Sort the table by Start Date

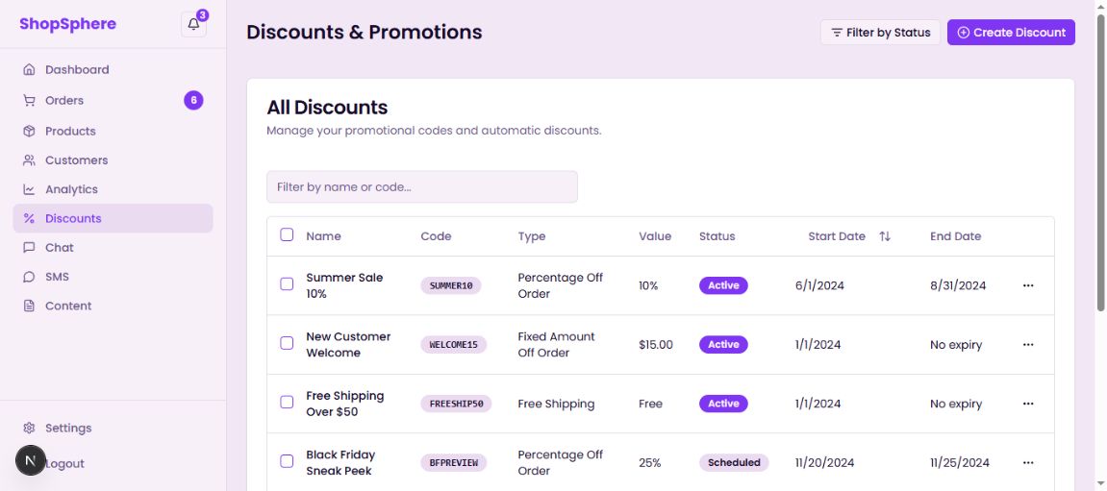(885, 236)
